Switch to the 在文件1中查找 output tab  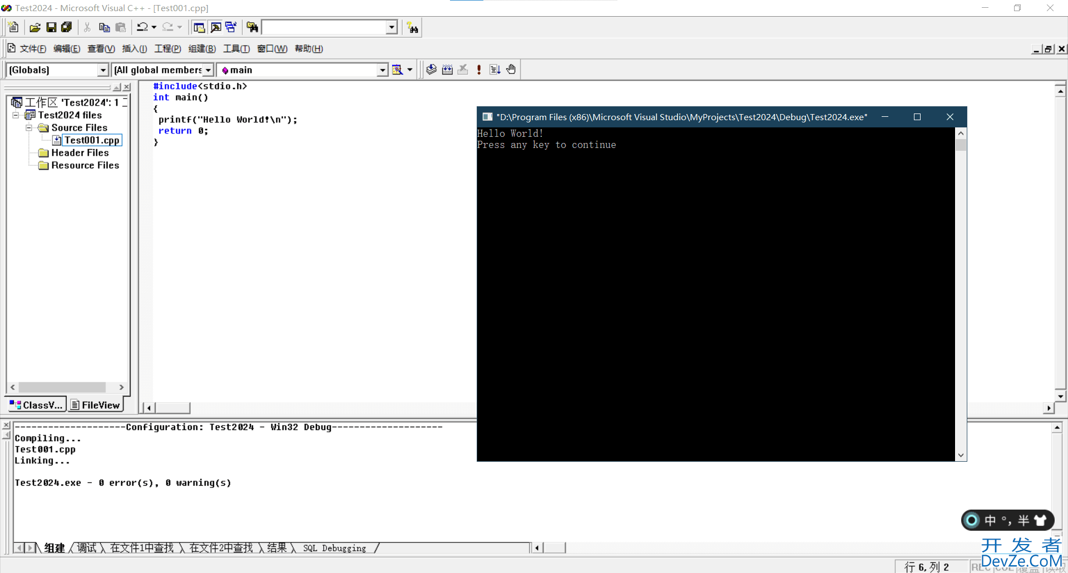point(142,548)
